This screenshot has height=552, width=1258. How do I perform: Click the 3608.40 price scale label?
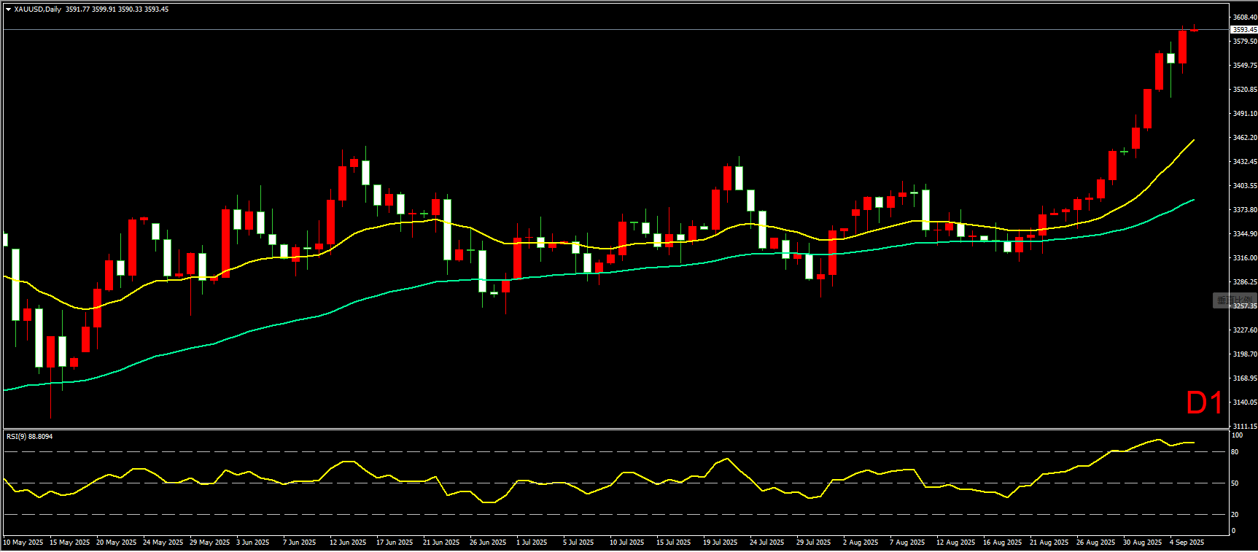1244,17
